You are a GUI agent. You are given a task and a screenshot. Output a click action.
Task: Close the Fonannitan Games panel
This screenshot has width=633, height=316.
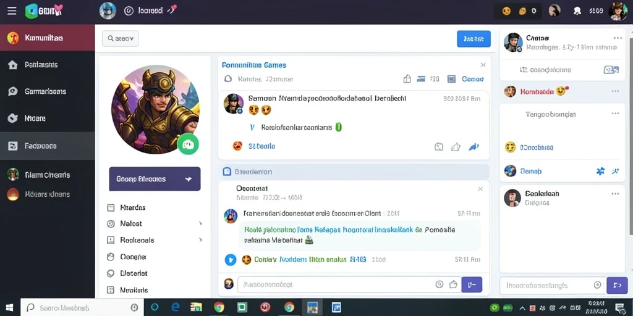[483, 65]
